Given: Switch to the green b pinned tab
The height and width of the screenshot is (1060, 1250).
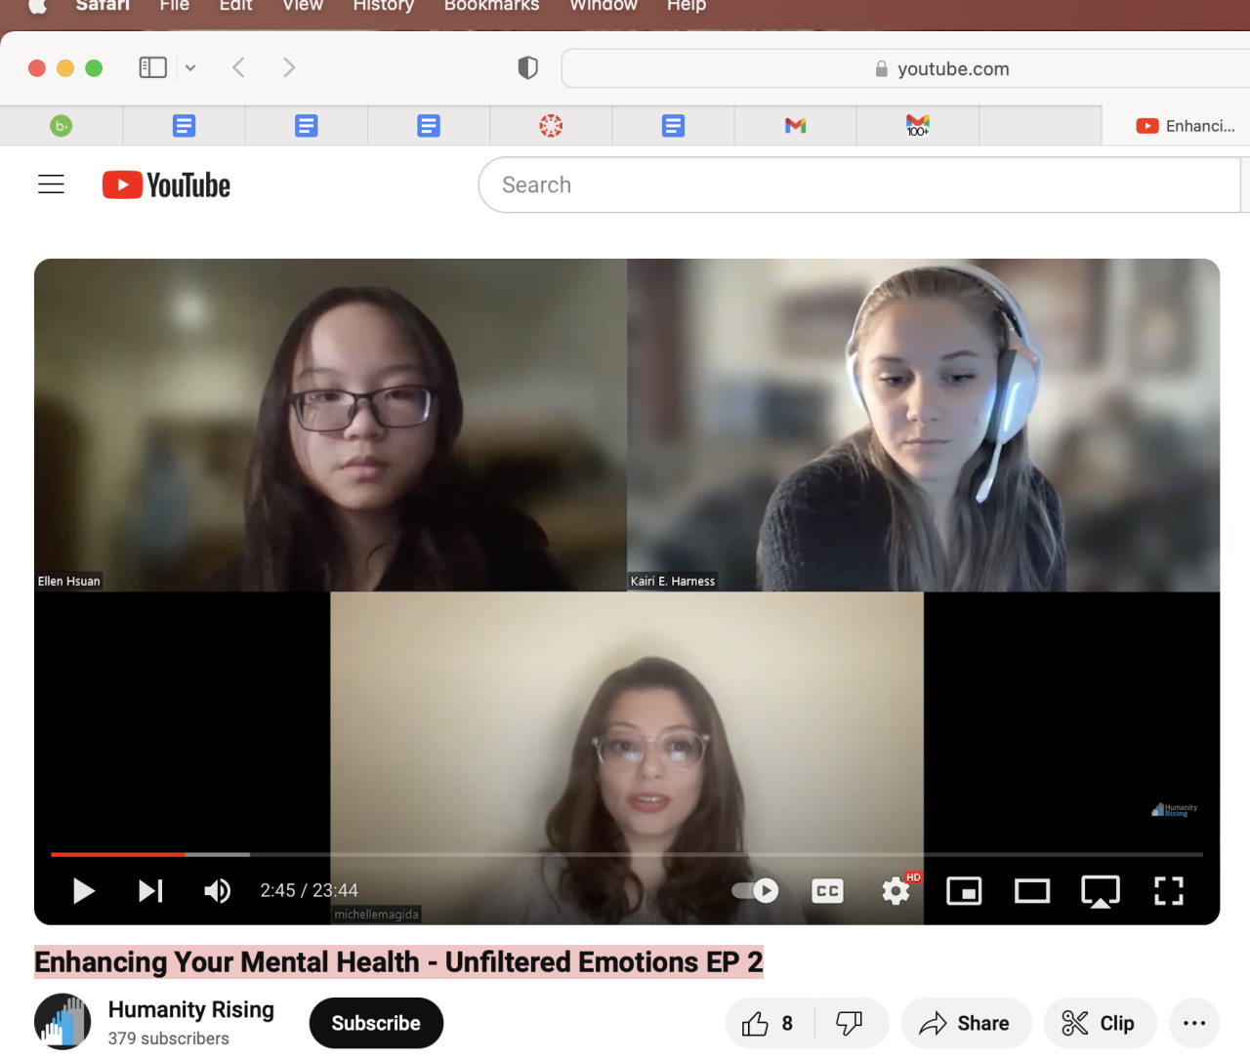Looking at the screenshot, I should point(62,125).
